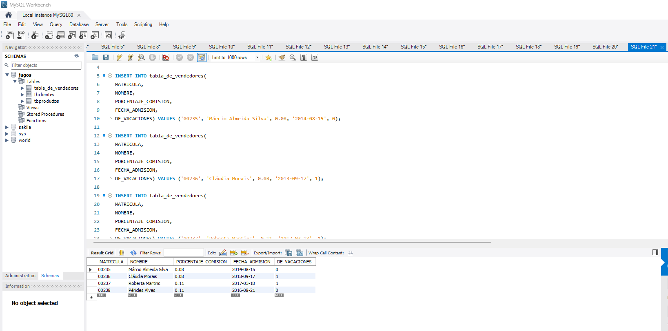Delete selected rows in the result grid

245,253
